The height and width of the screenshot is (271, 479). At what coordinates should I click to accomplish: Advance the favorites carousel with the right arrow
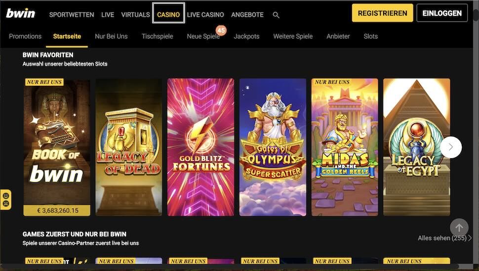pyautogui.click(x=451, y=147)
